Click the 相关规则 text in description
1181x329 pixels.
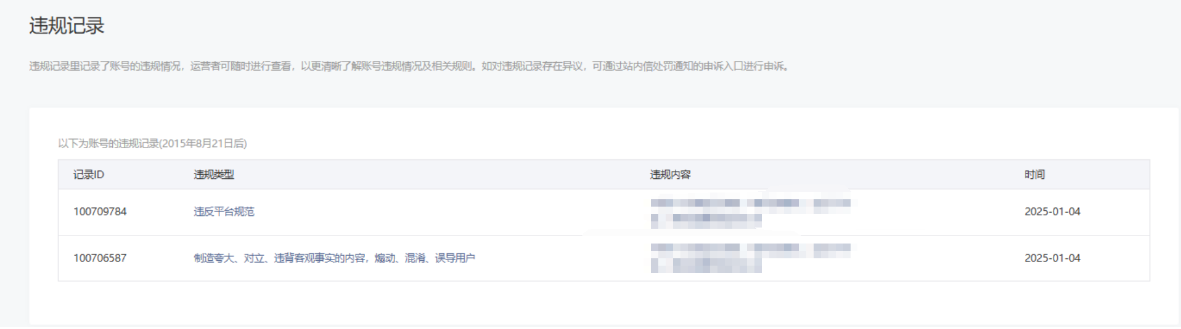[x=451, y=66]
